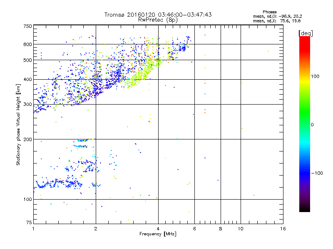Viewport: 333px width, 249px height.
Task: Click the 'mean, sd,X: 75.6, 19.8' line
Action: (x=277, y=21)
